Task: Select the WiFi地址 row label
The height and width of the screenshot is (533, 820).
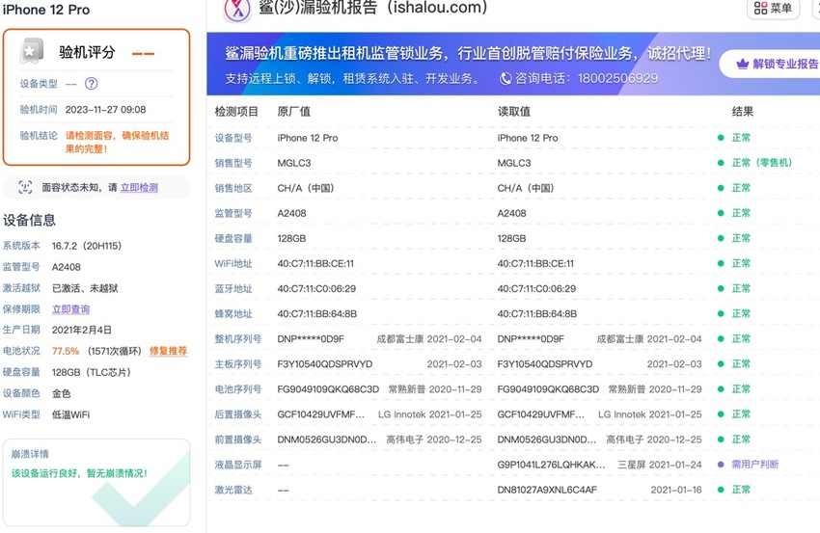Action: [233, 263]
